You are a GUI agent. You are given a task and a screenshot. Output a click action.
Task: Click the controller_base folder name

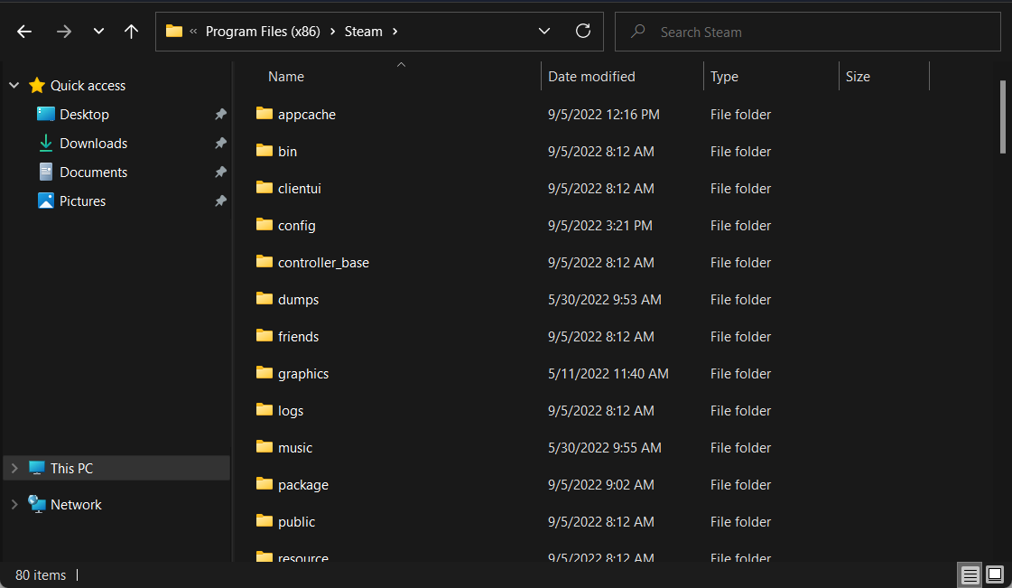click(323, 263)
